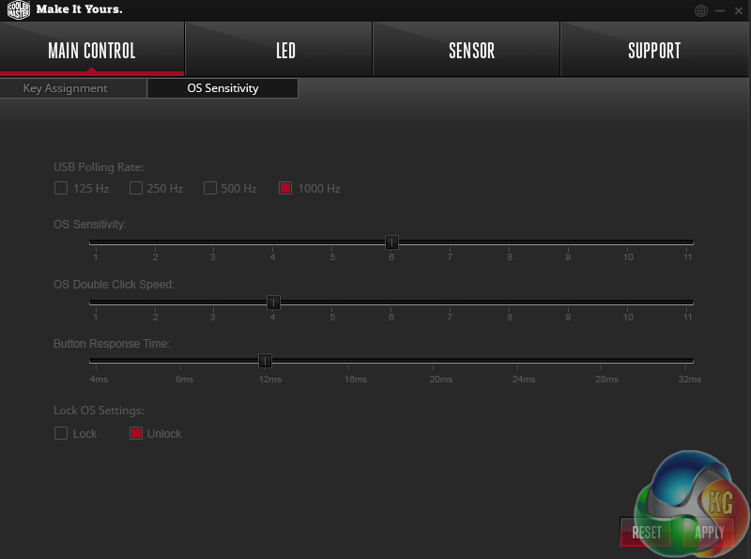The width and height of the screenshot is (751, 559).
Task: Toggle the Unlock OS settings checkbox
Action: point(136,433)
